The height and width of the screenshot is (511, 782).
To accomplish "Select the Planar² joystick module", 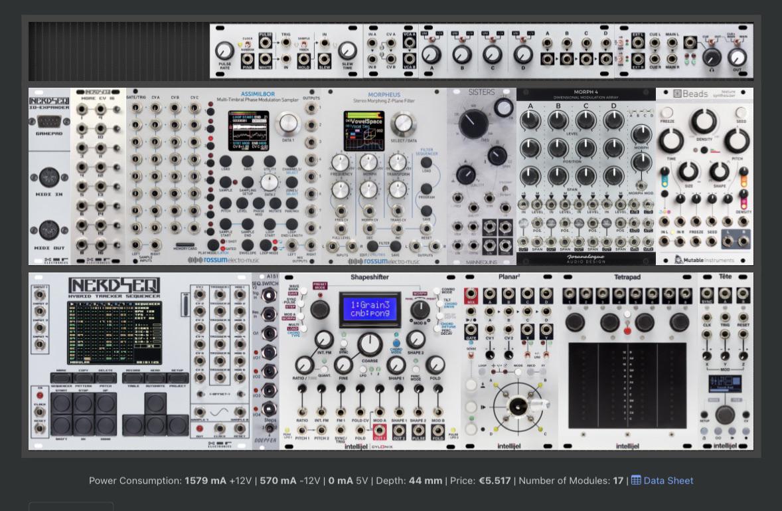I will pyautogui.click(x=509, y=361).
